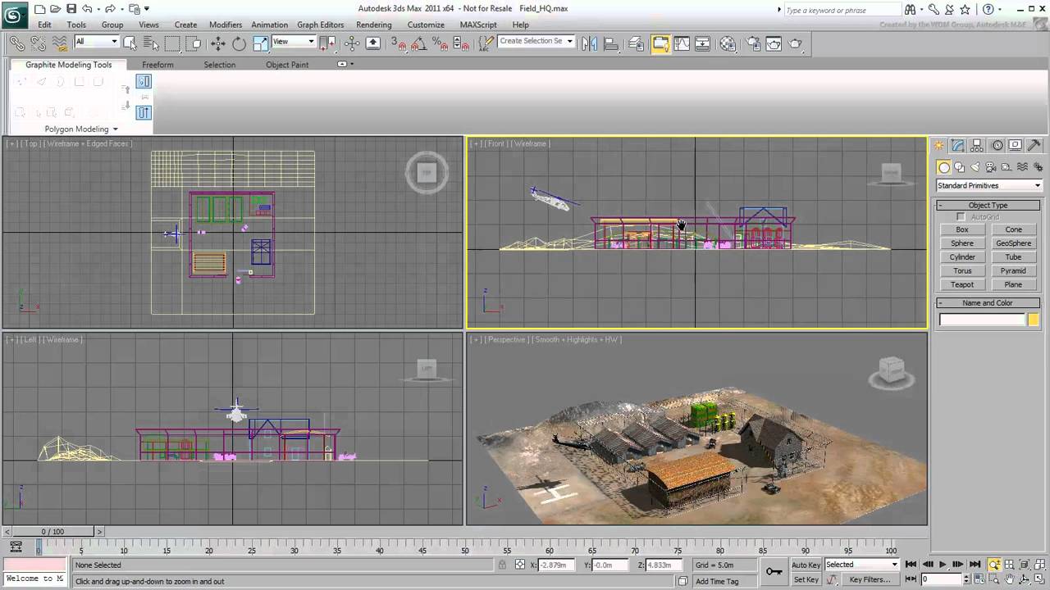Switch to the Modify command panel tab
The width and height of the screenshot is (1050, 590).
tap(958, 145)
